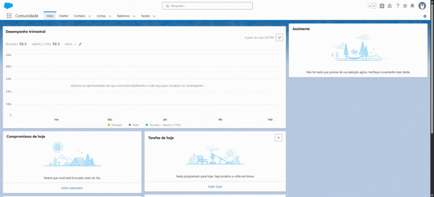
Task: Open the Help question mark icon
Action: (397, 6)
